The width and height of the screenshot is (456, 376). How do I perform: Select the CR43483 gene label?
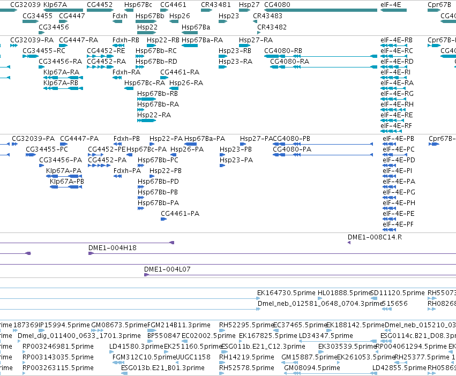(x=267, y=16)
